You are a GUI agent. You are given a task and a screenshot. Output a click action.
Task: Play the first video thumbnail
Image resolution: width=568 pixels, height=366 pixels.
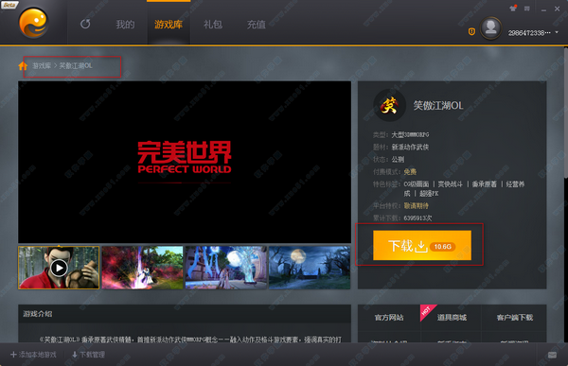point(59,268)
